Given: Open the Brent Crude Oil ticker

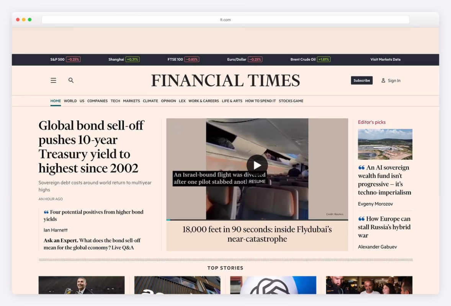Looking at the screenshot, I should pyautogui.click(x=310, y=59).
